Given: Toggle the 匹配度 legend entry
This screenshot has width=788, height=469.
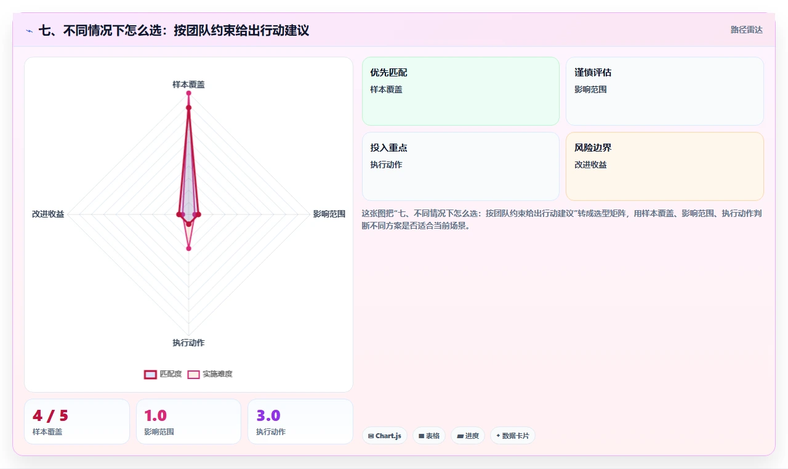Looking at the screenshot, I should coord(163,374).
